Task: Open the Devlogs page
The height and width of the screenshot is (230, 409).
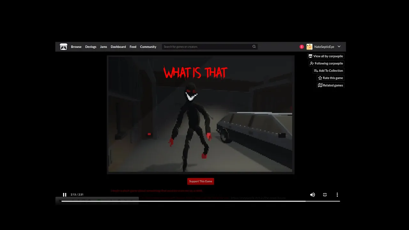Action: (91, 47)
